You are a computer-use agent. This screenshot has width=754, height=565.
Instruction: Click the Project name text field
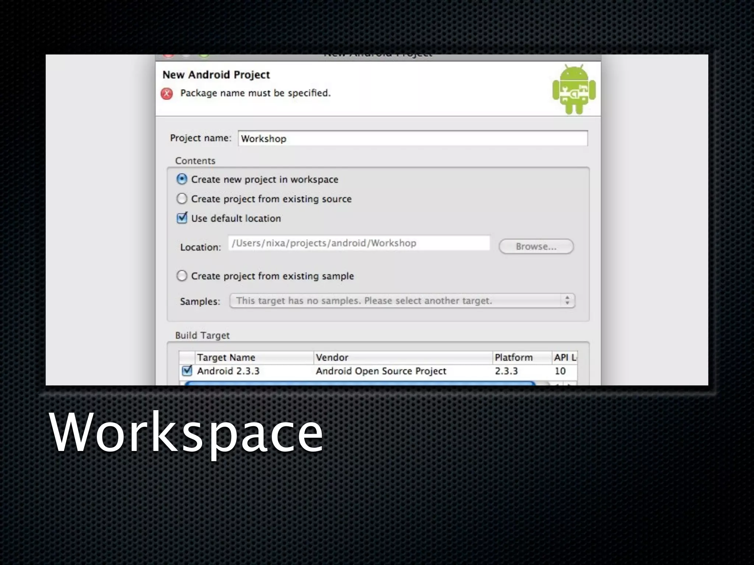[412, 139]
